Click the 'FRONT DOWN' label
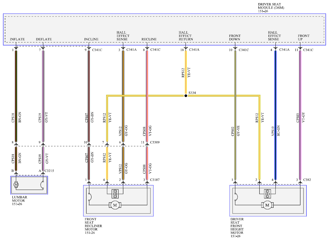 [x=235, y=38]
